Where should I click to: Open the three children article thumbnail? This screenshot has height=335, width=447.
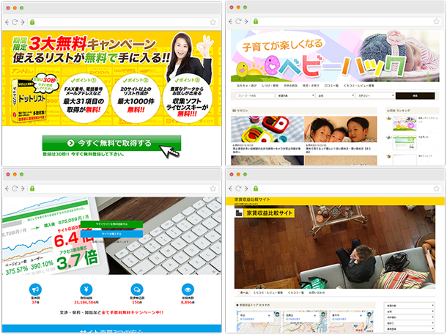click(x=341, y=129)
